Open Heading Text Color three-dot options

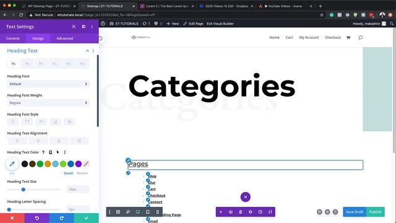pos(64,152)
